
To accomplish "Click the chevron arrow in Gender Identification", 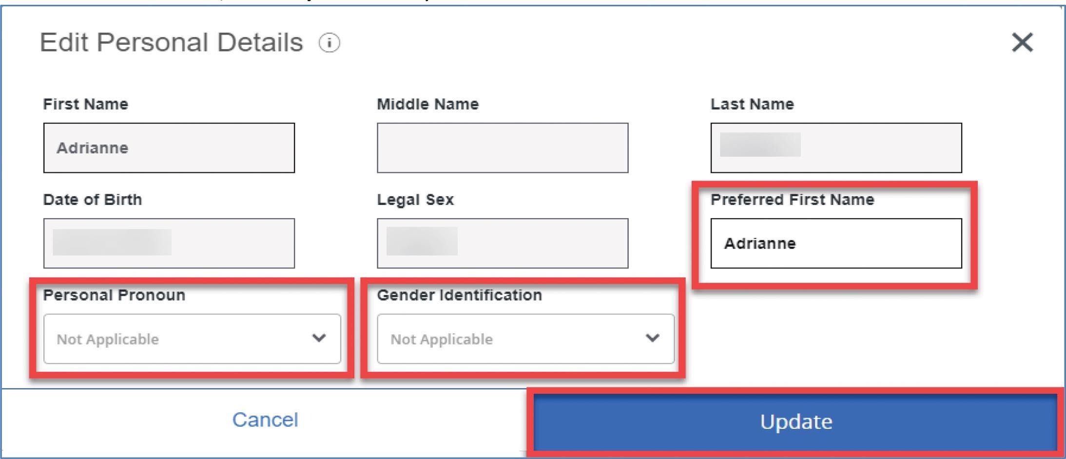I will click(652, 338).
